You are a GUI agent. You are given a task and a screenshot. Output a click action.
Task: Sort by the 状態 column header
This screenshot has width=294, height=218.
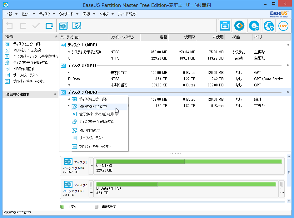point(239,37)
